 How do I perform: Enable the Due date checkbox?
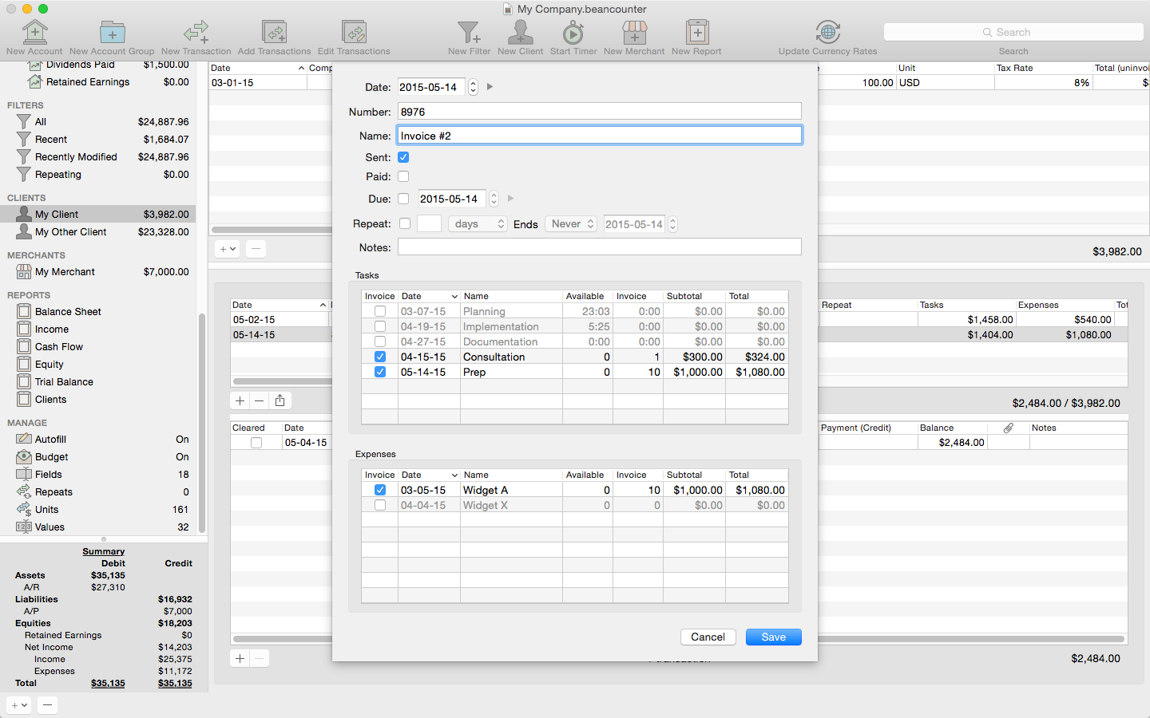[403, 199]
